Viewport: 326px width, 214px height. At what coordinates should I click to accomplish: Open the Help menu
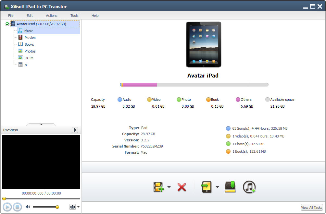coord(95,16)
